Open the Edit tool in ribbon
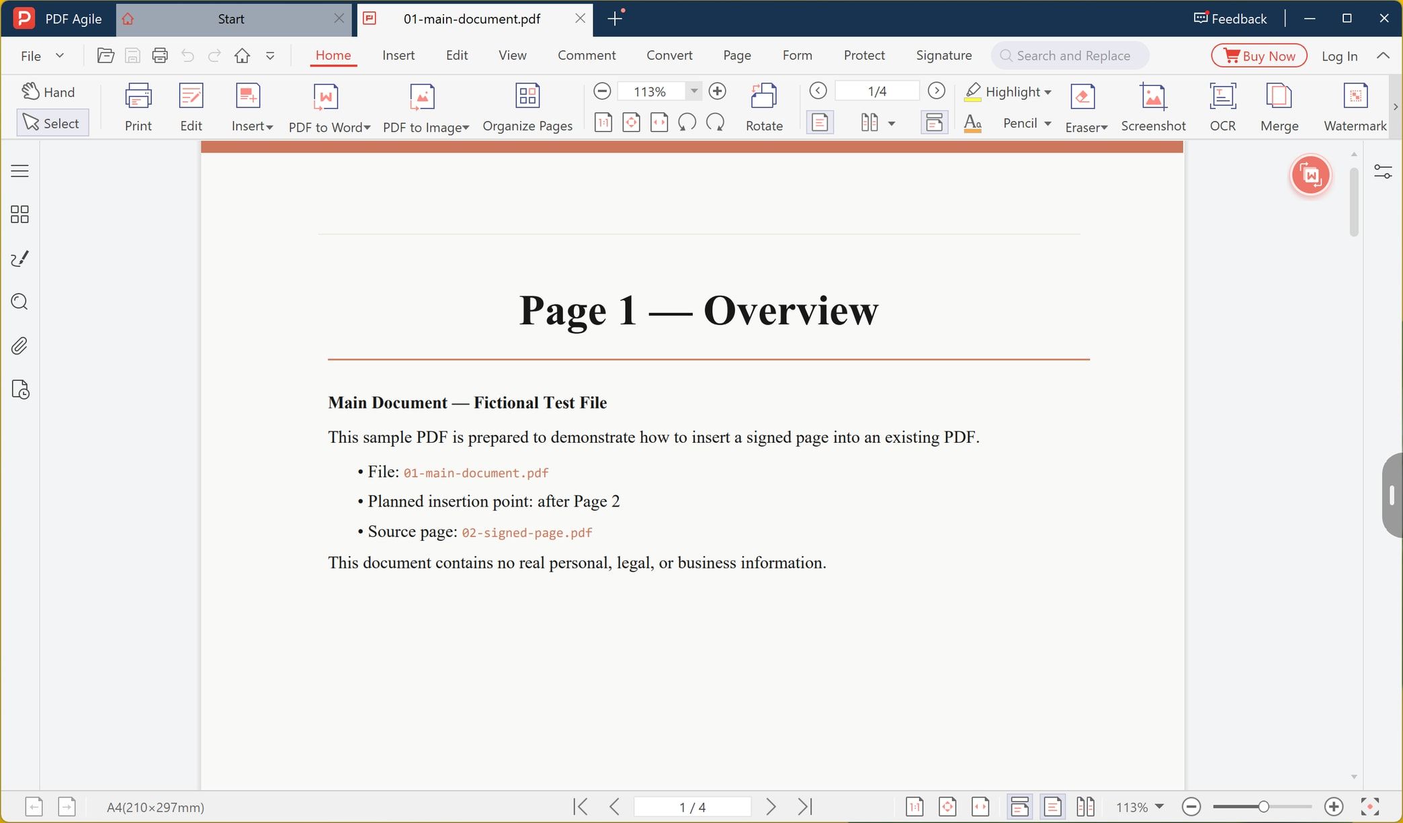Image resolution: width=1403 pixels, height=823 pixels. [191, 107]
